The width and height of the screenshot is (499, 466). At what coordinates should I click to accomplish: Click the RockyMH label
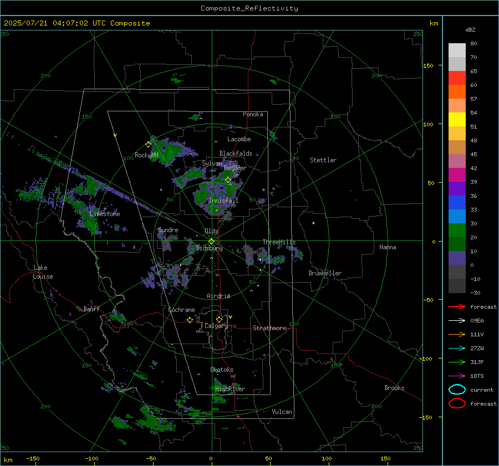pos(146,155)
